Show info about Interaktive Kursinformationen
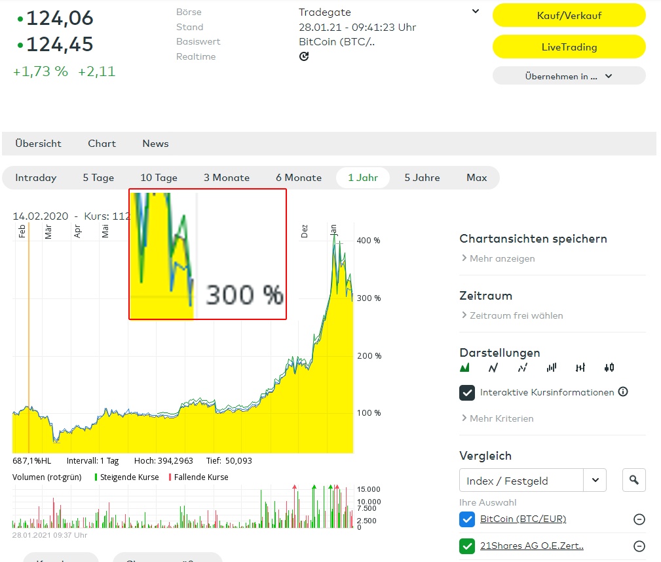 click(622, 391)
